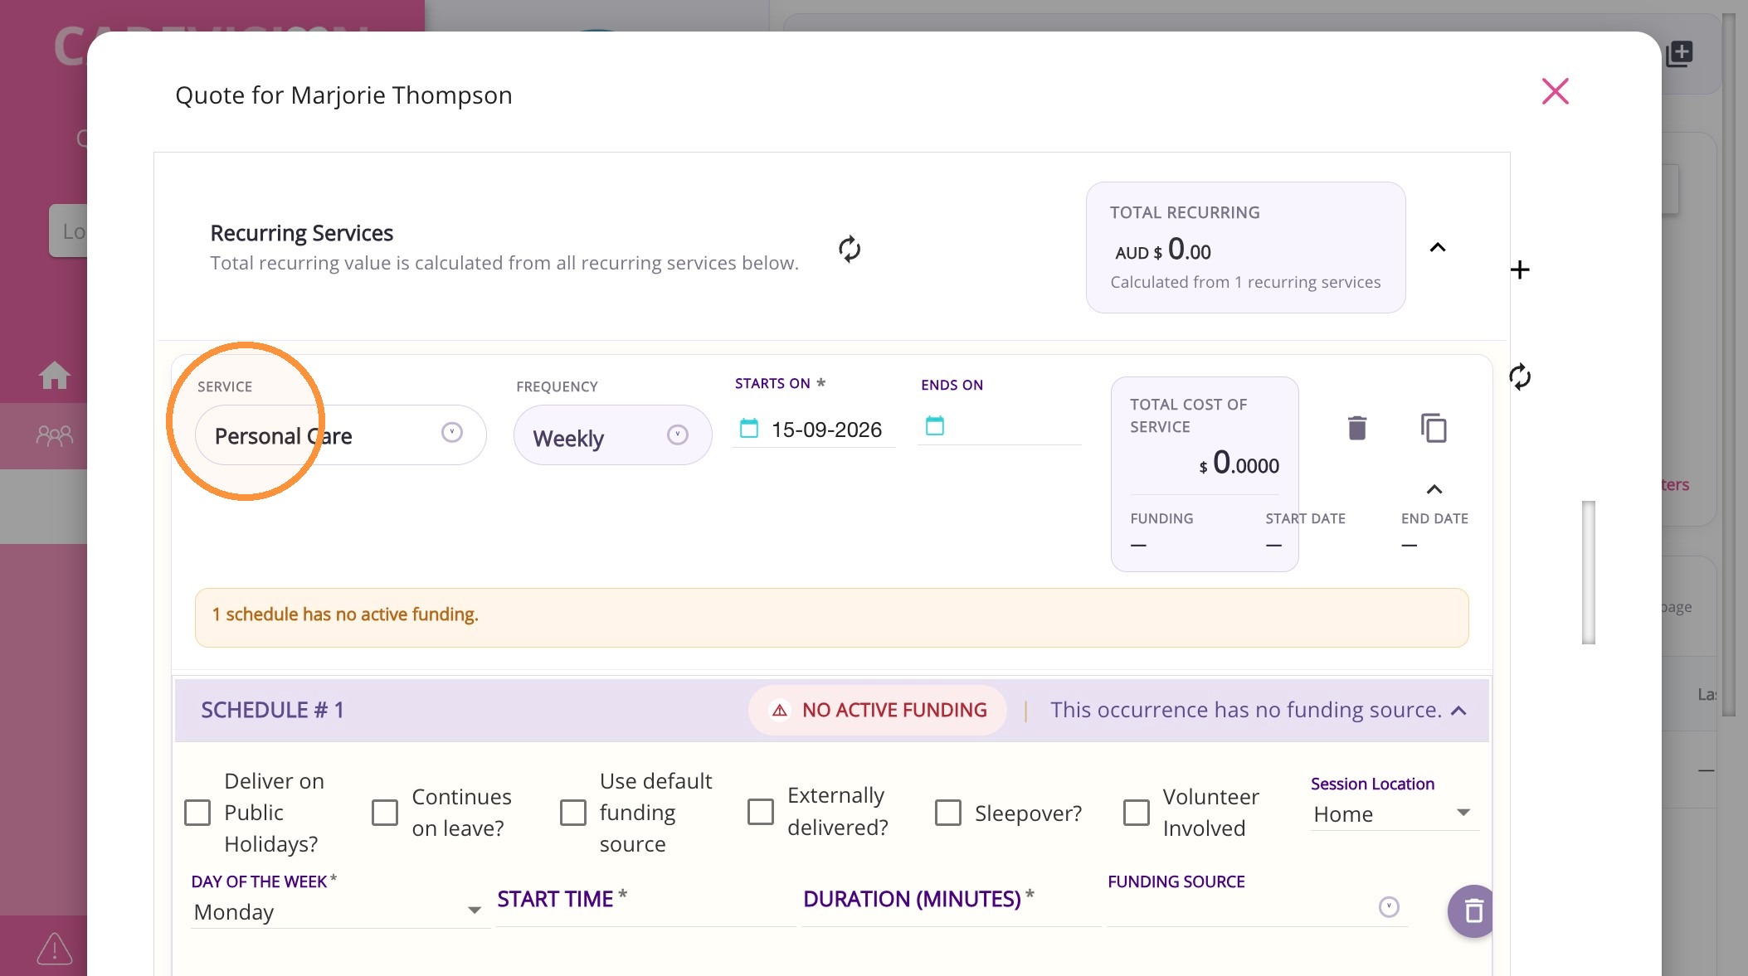Enable Deliver on Public Holidays checkbox

(197, 813)
